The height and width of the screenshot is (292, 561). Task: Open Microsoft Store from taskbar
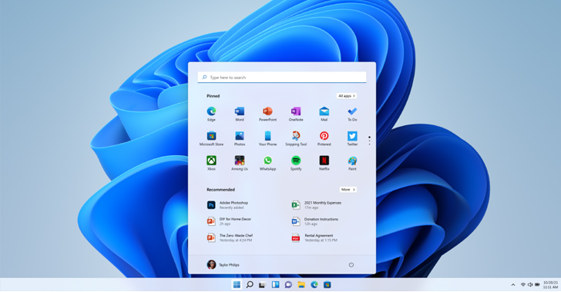(327, 284)
